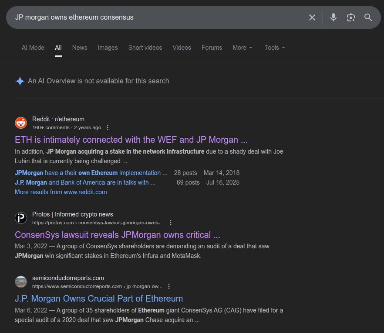Open the three-dot menu for the Reddit result
Viewport: 384px width, 333px height.
pos(108,127)
